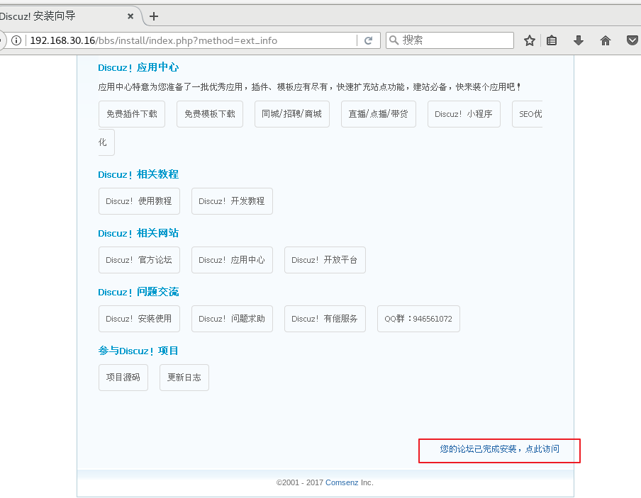Bookmark this page with the star icon
Image resolution: width=641 pixels, height=498 pixels.
pyautogui.click(x=530, y=40)
